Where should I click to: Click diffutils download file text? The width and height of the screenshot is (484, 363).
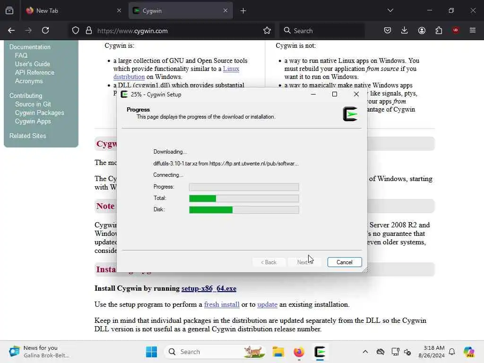coord(226,164)
